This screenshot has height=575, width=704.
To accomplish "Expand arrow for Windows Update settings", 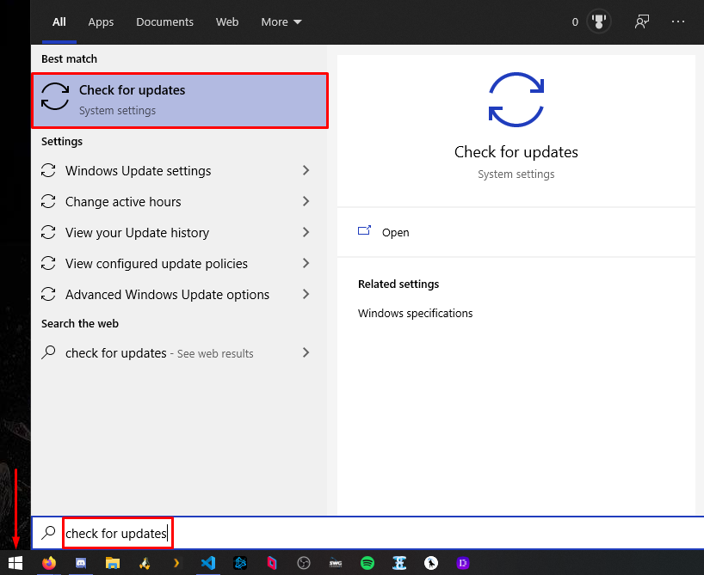I will (x=306, y=170).
